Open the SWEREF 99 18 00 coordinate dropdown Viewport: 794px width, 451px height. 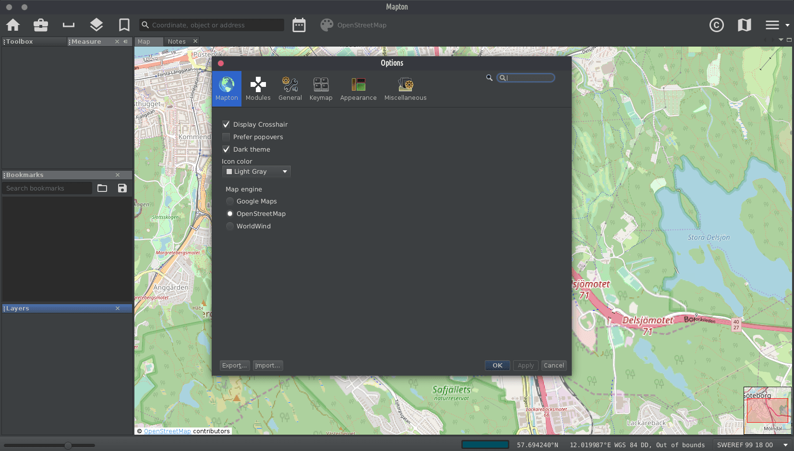tap(752, 445)
